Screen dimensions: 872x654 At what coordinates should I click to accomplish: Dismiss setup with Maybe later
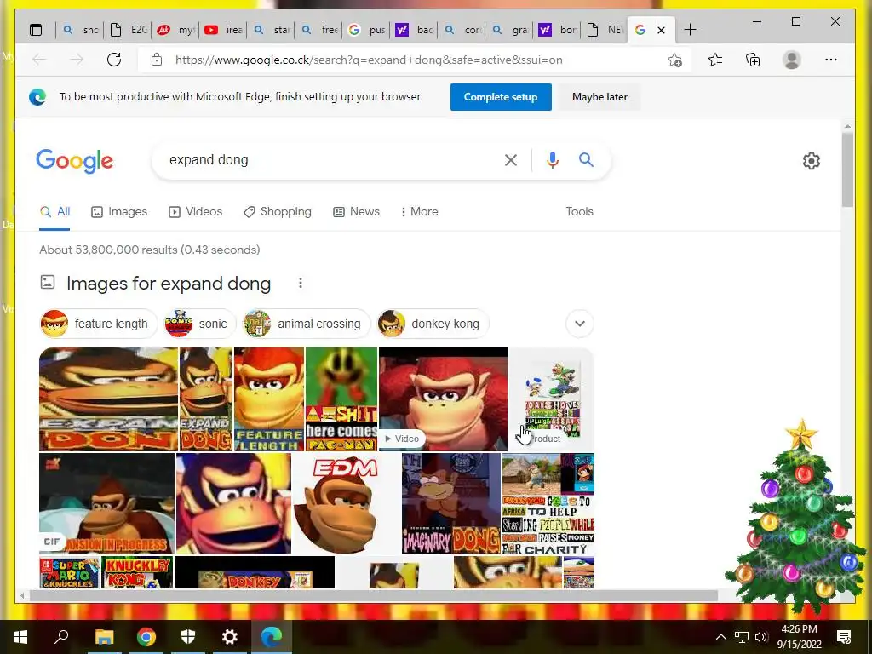pyautogui.click(x=599, y=97)
